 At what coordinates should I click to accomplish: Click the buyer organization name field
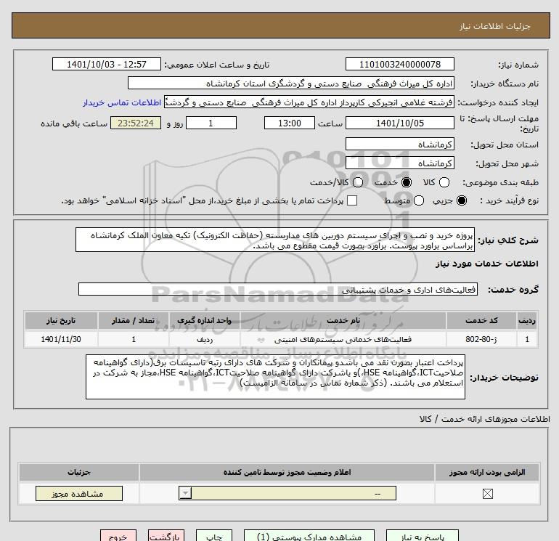point(291,83)
